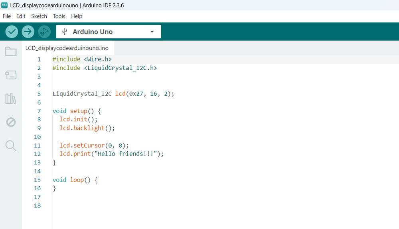Viewport: 399px width, 229px height.
Task: Place cursor on lcd.init(); line
Action: click(78, 119)
